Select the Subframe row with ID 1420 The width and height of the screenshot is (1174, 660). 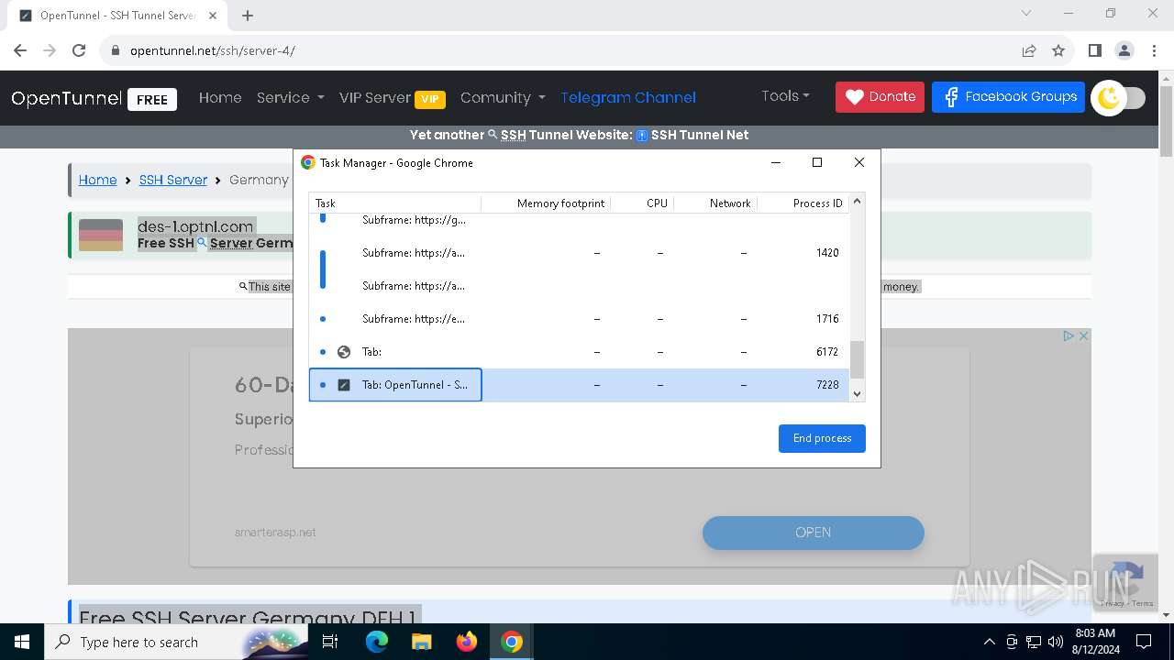click(580, 253)
